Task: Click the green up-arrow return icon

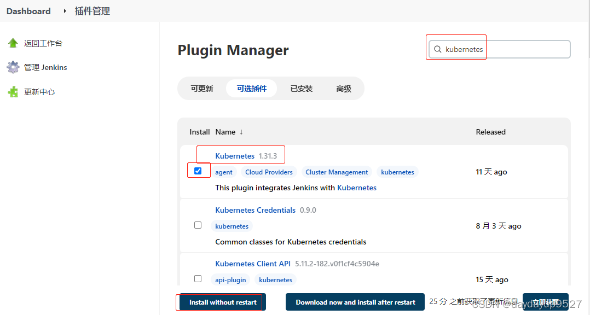Action: [x=13, y=43]
